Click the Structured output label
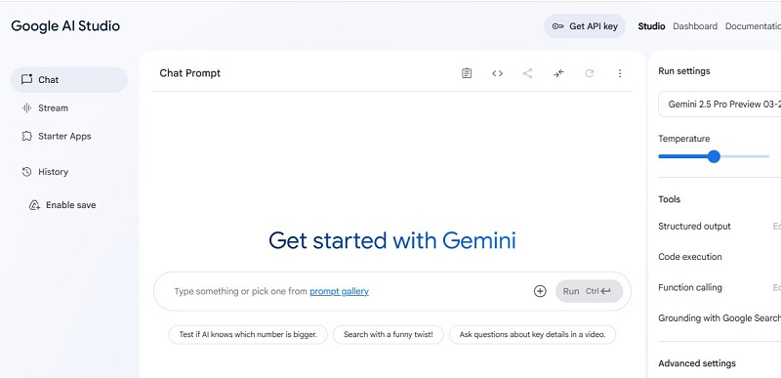 [694, 226]
